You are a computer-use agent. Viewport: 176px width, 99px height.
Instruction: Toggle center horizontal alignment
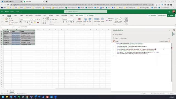45,21
